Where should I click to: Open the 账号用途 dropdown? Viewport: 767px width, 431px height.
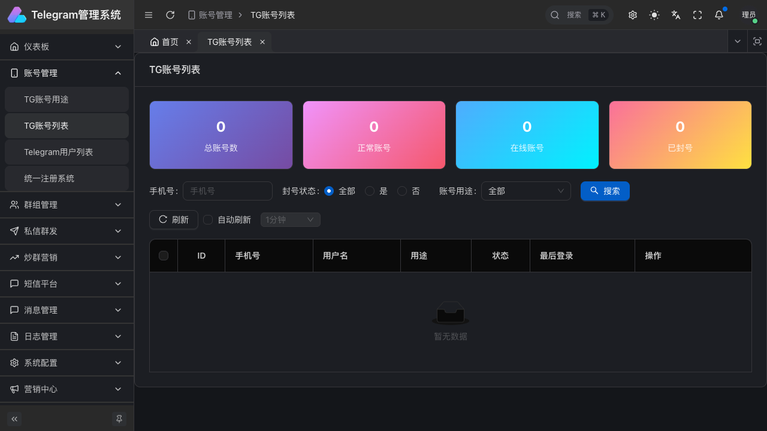(526, 191)
